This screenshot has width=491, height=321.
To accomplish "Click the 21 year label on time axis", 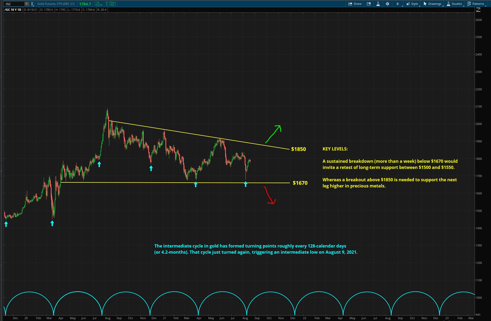I will point(164,318).
